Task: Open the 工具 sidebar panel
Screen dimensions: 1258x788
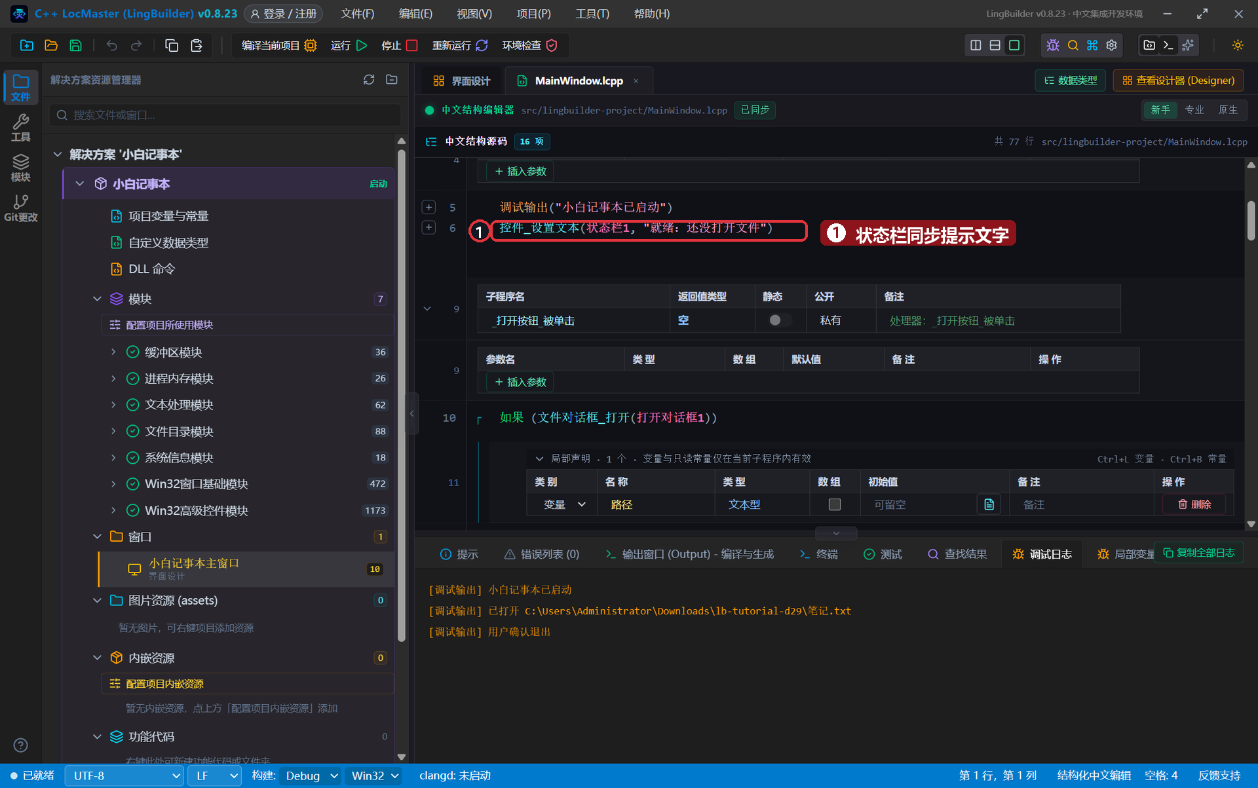Action: pos(21,128)
